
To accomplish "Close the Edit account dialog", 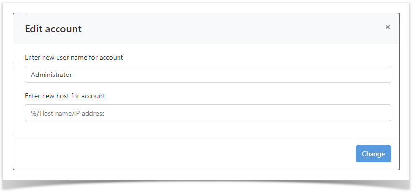I will click(387, 27).
